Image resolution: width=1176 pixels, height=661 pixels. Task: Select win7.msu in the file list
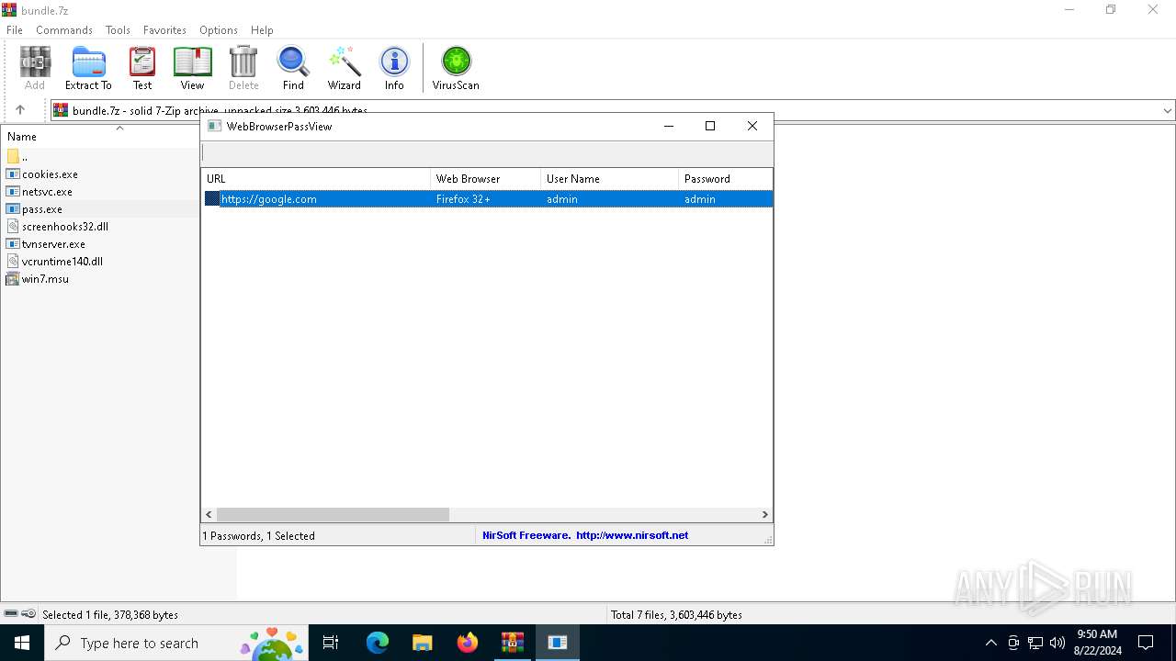(x=38, y=279)
